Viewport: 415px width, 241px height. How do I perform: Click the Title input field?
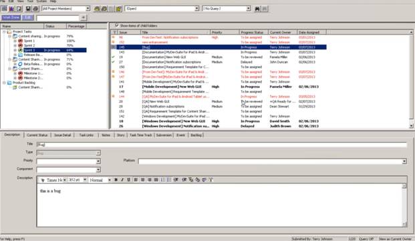click(x=221, y=145)
